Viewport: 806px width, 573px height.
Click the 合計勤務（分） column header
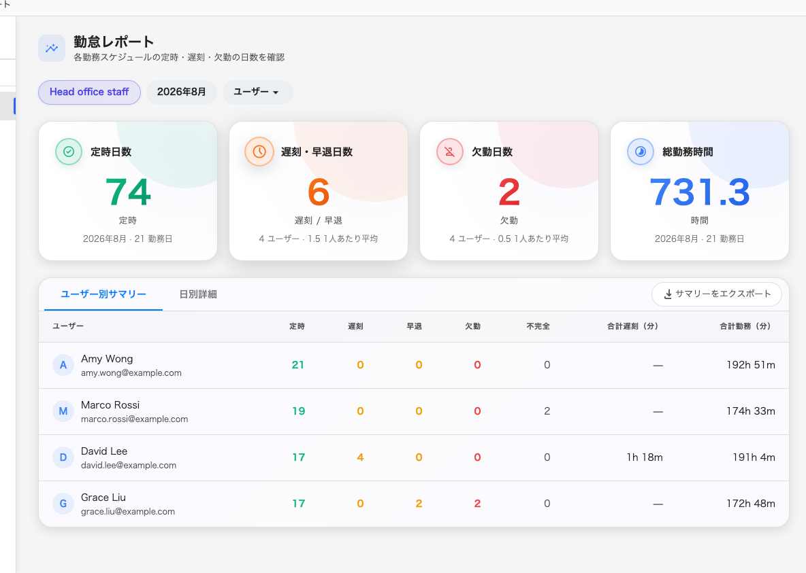pos(745,326)
